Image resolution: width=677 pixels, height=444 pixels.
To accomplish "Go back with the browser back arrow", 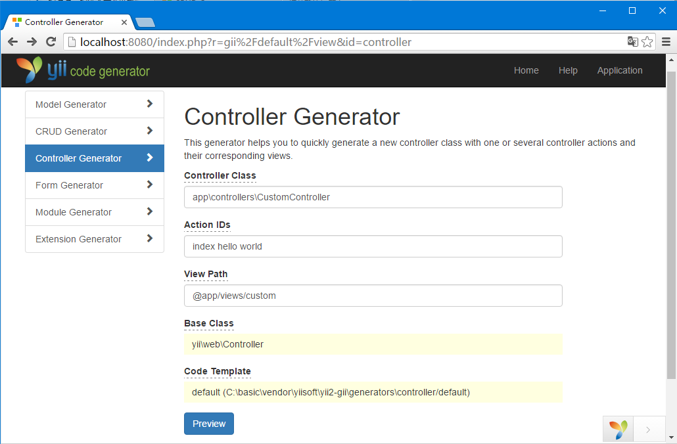I will point(13,42).
